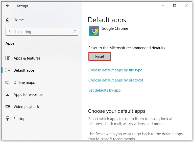Go to Apps & features page
194x142 pixels.
[x=27, y=58]
